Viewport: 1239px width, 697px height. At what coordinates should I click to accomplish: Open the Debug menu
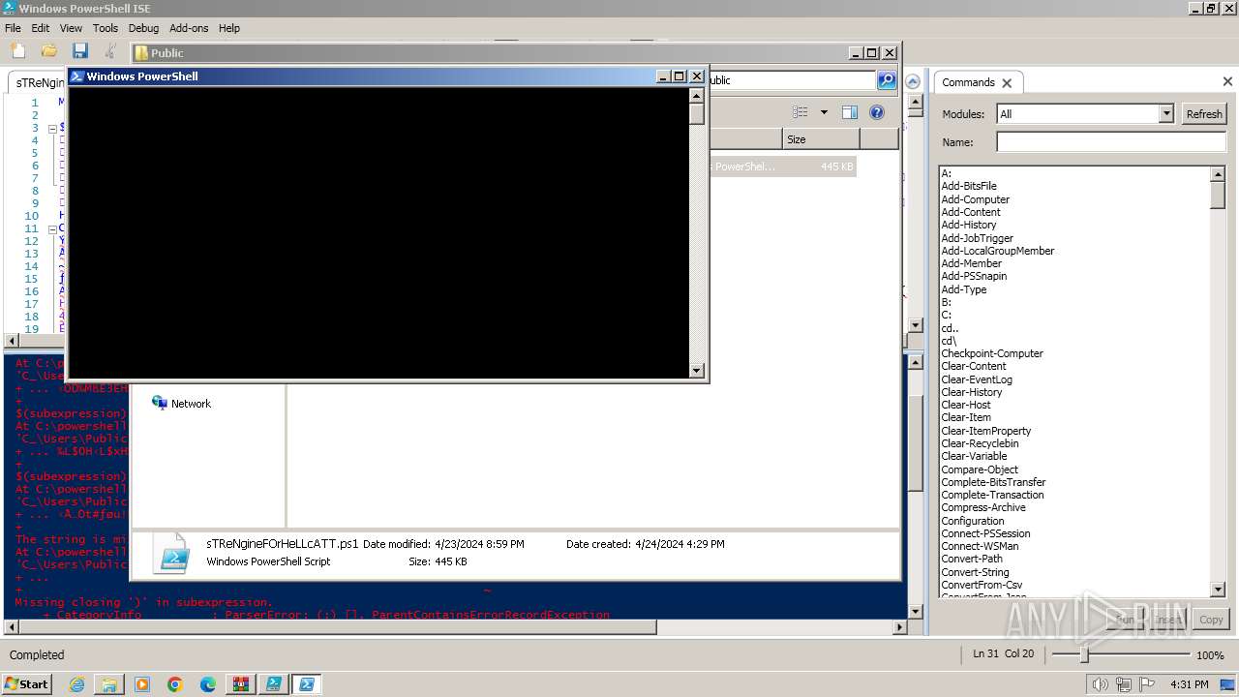click(x=143, y=28)
